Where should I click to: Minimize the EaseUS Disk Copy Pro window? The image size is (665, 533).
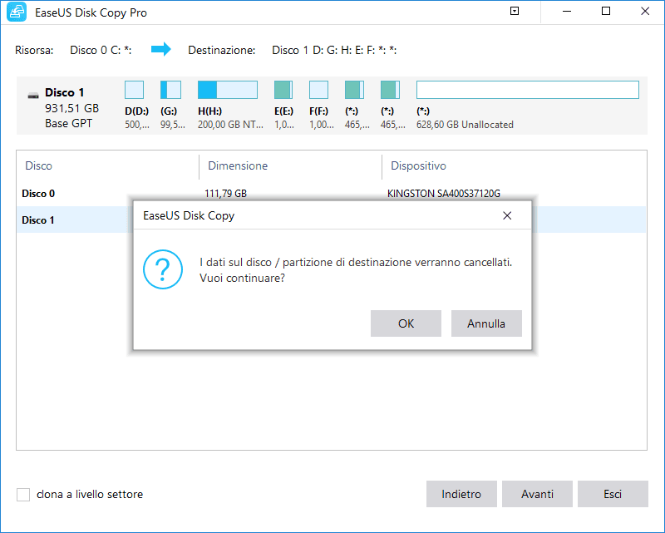(x=567, y=11)
